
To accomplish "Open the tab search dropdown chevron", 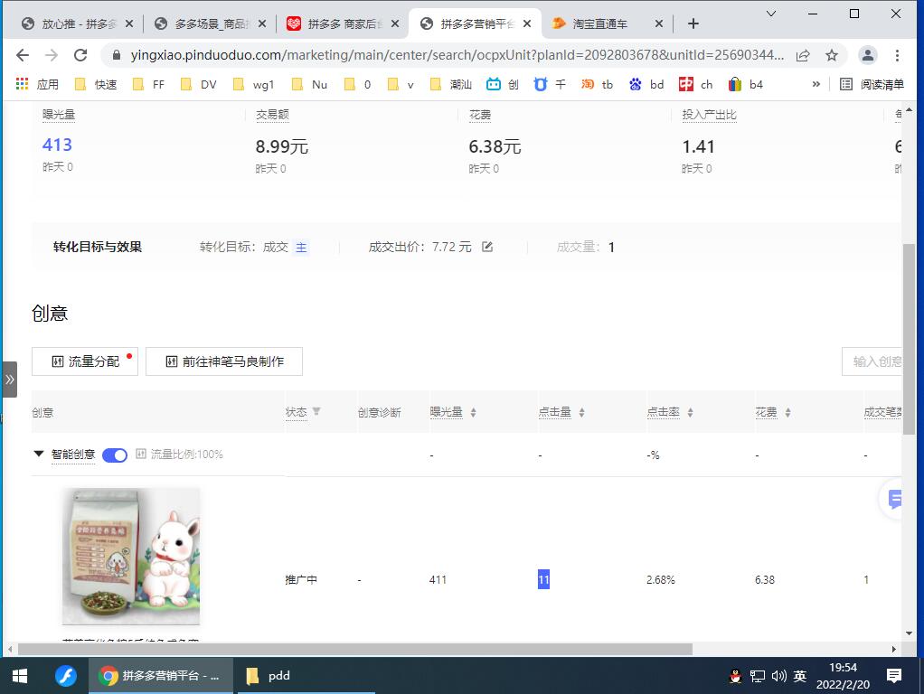I will click(771, 14).
